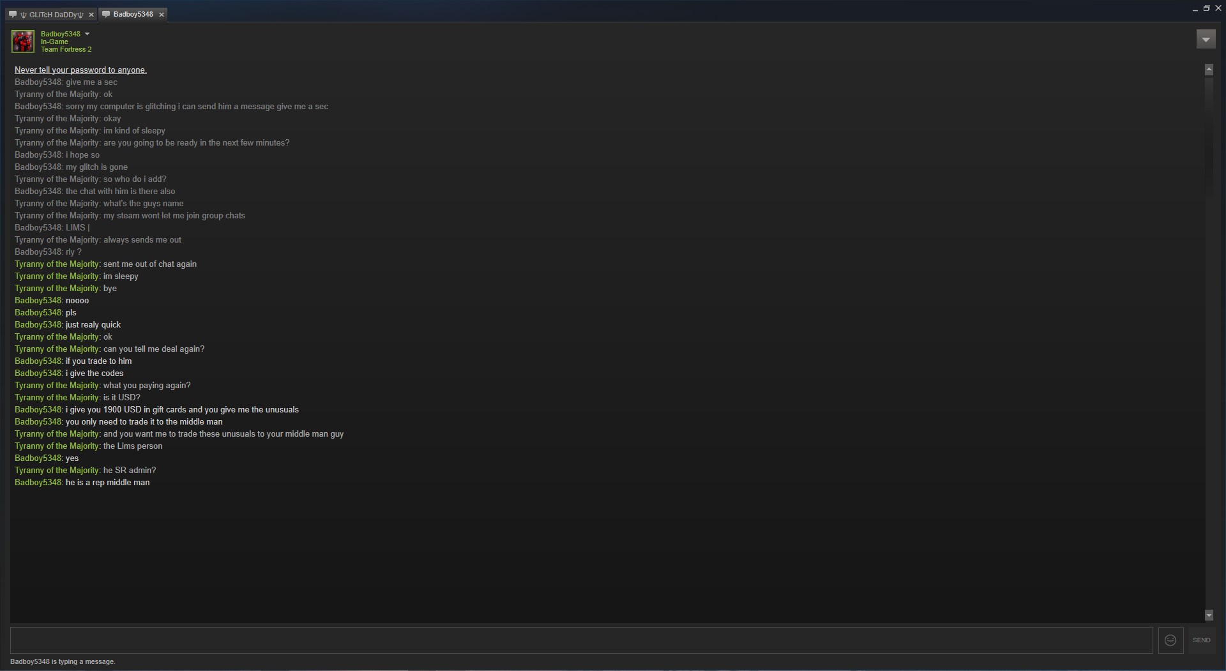Open the chat options dropdown button at top right
Screen dimensions: 1226x671
tap(1206, 40)
